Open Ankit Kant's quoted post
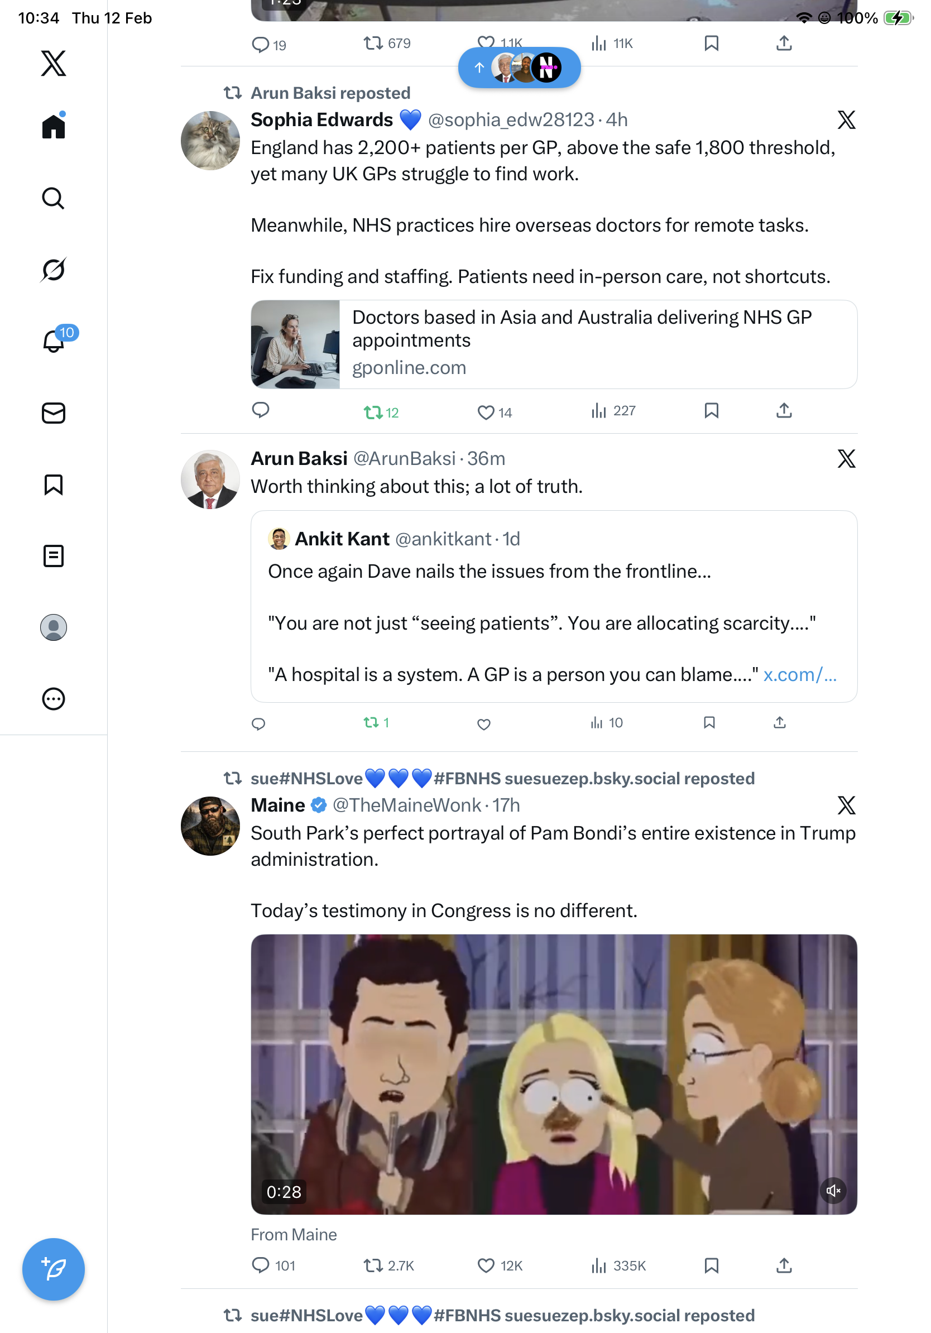 (x=554, y=606)
